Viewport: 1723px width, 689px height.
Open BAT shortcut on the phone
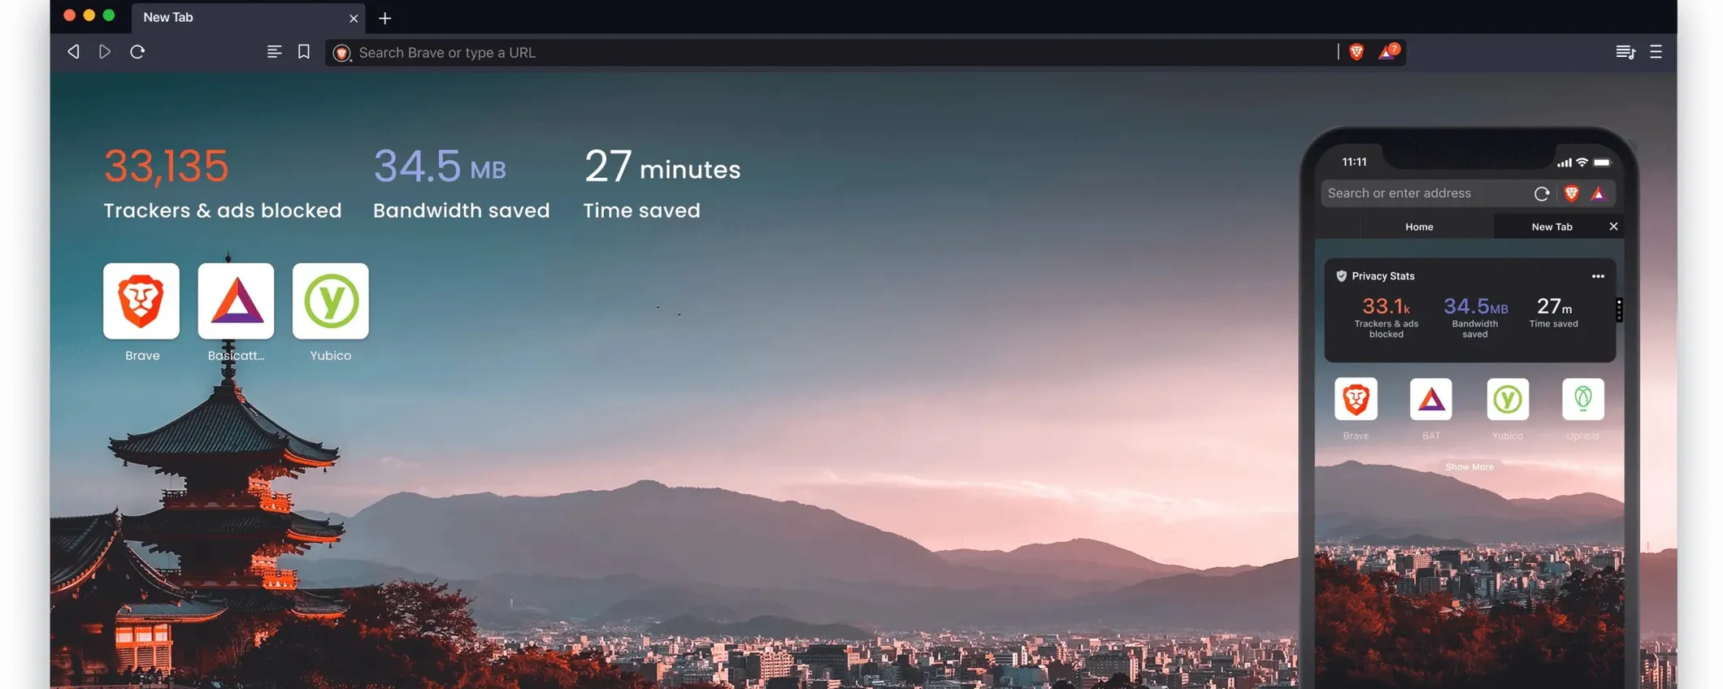(x=1431, y=399)
